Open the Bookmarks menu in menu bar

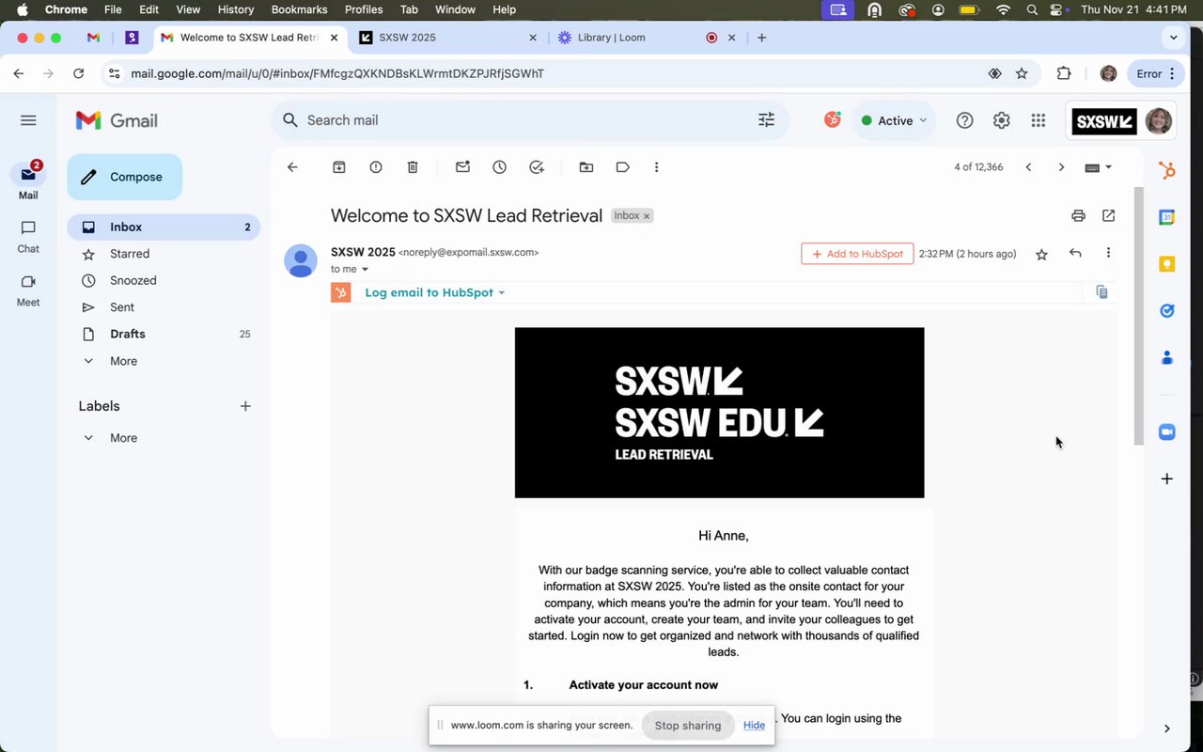(x=299, y=9)
